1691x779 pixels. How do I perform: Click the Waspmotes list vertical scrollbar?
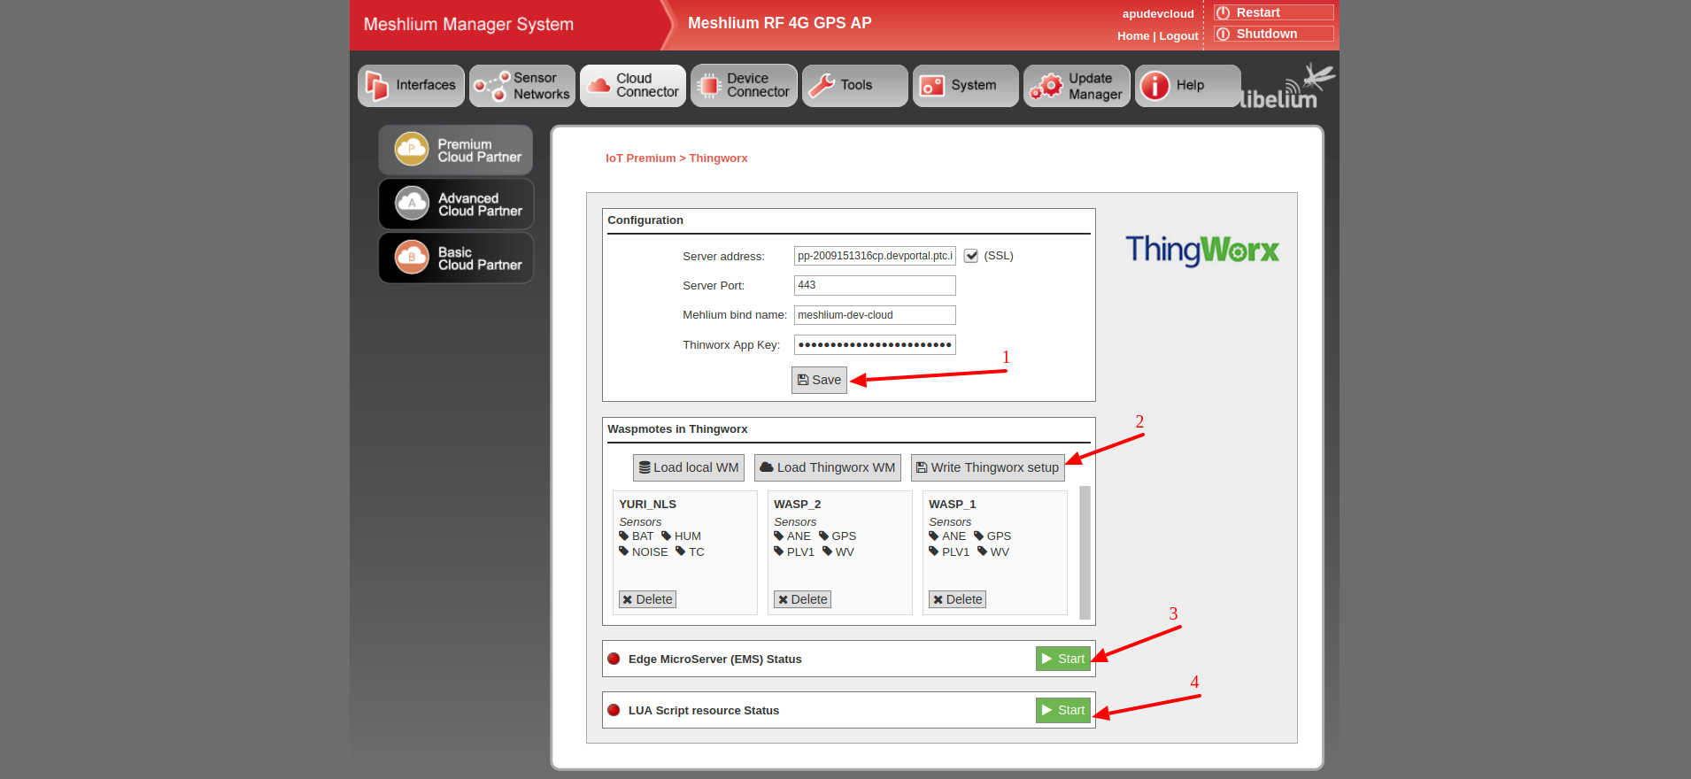click(1085, 552)
